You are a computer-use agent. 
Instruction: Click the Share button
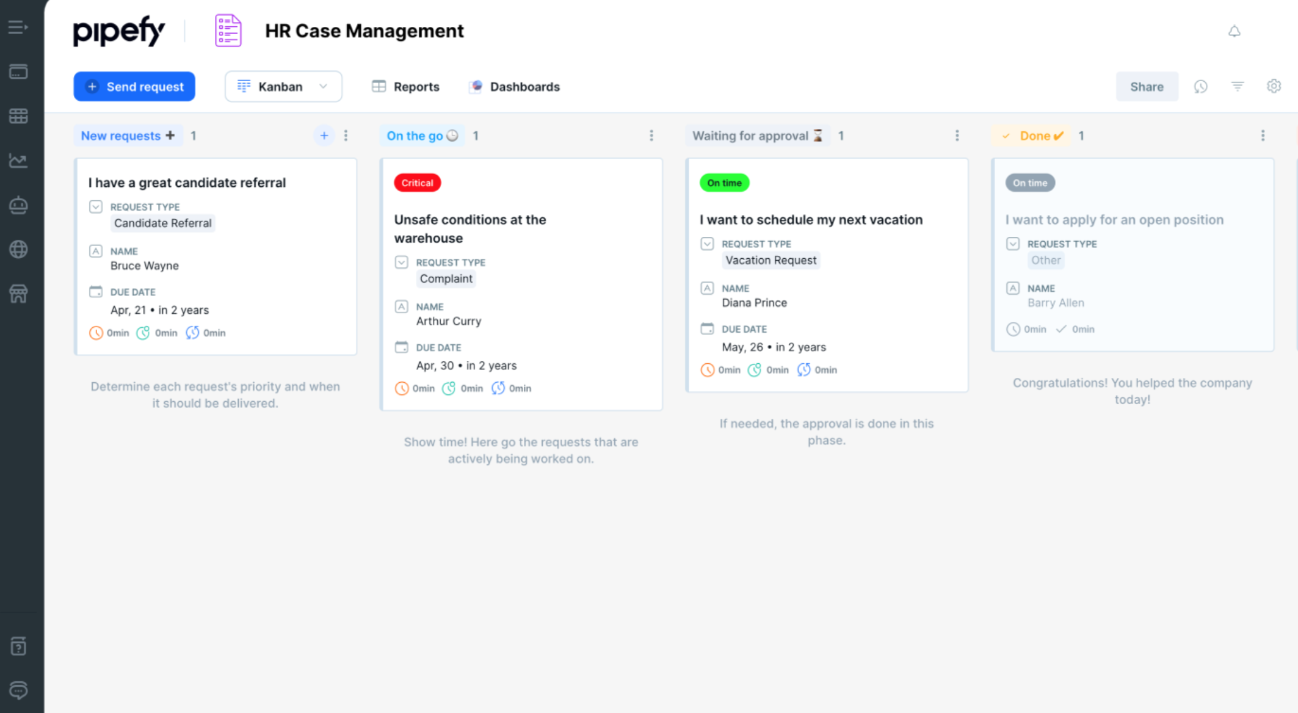tap(1147, 87)
